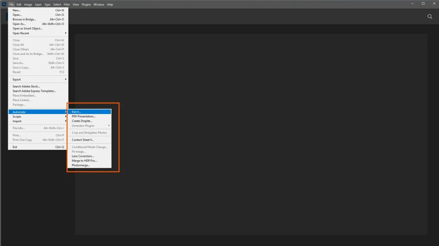This screenshot has height=246, width=439.
Task: Click the Save As... entry
Action: point(38,63)
